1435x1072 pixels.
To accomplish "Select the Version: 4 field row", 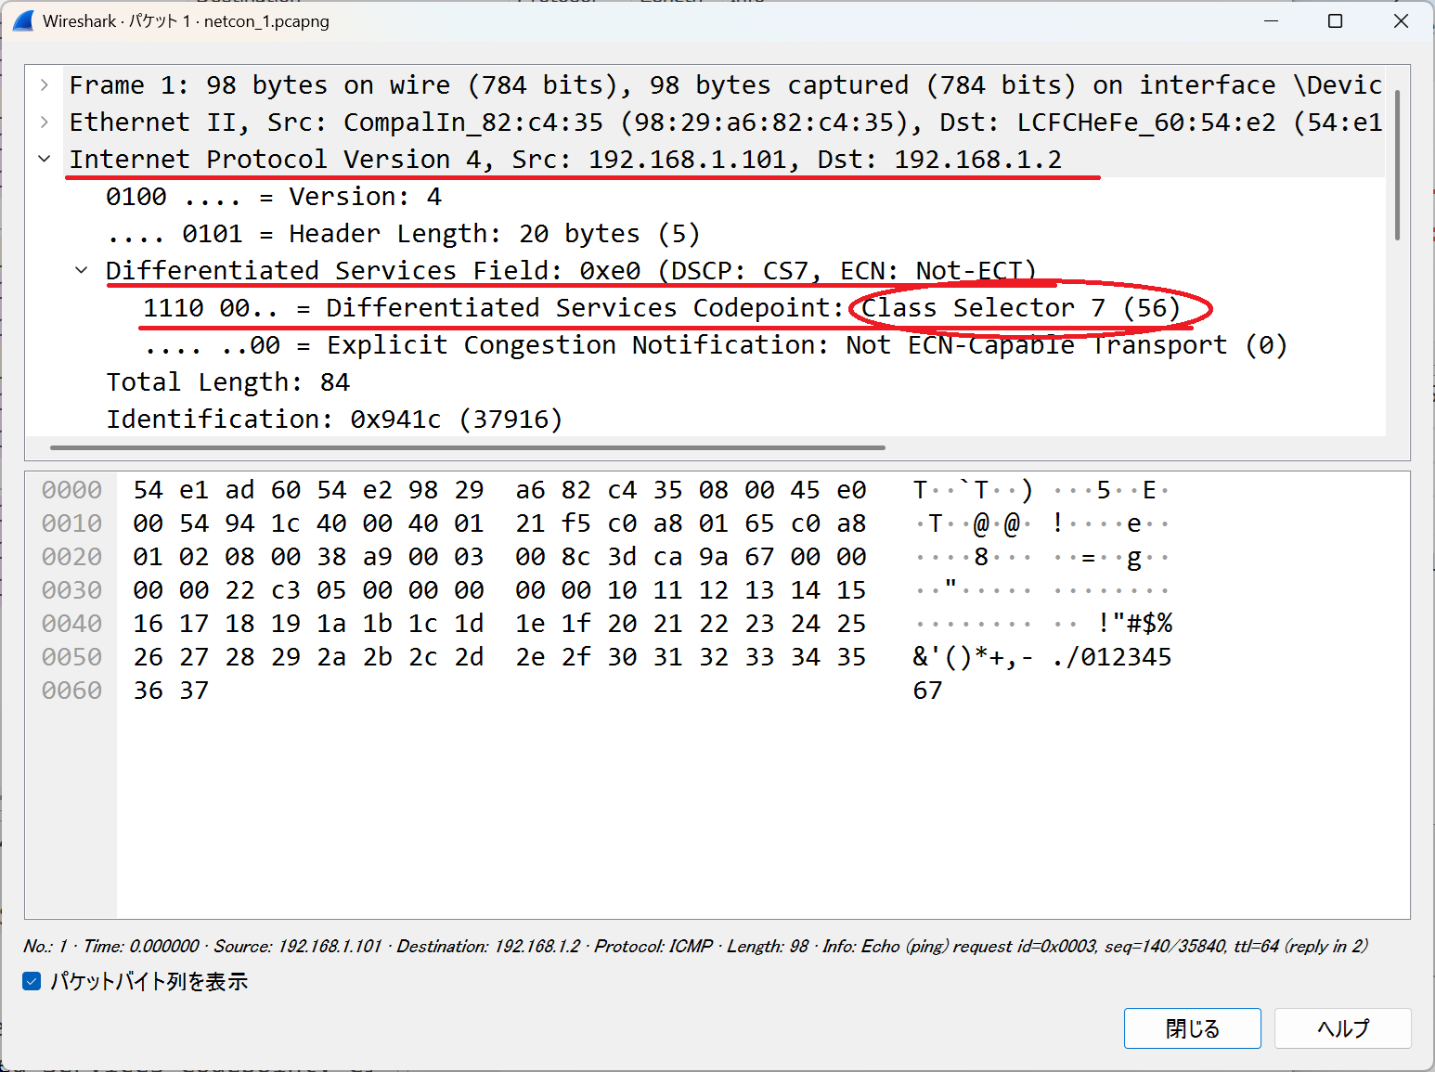I will pos(274,197).
